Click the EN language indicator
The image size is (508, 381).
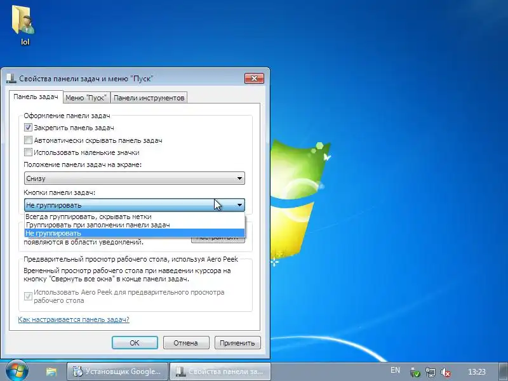[395, 370]
